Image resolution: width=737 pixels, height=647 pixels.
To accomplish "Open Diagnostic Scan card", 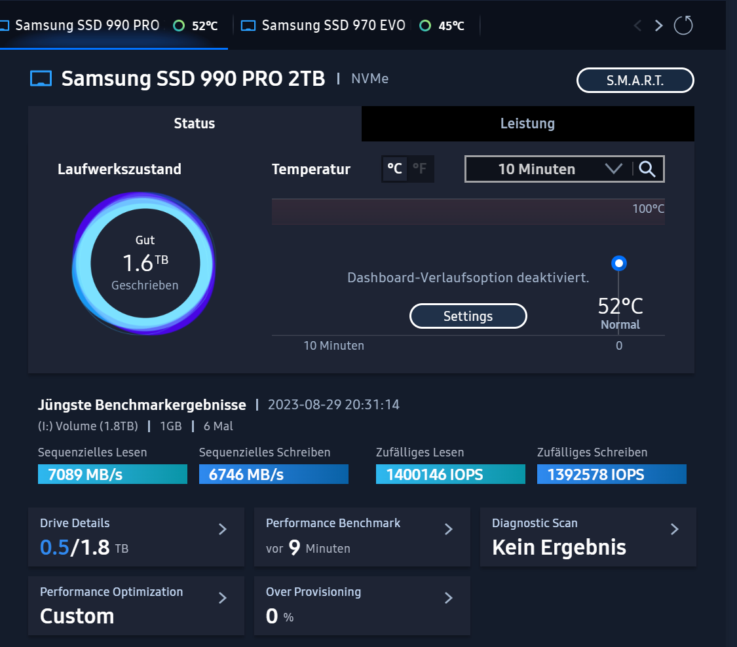I will (588, 536).
